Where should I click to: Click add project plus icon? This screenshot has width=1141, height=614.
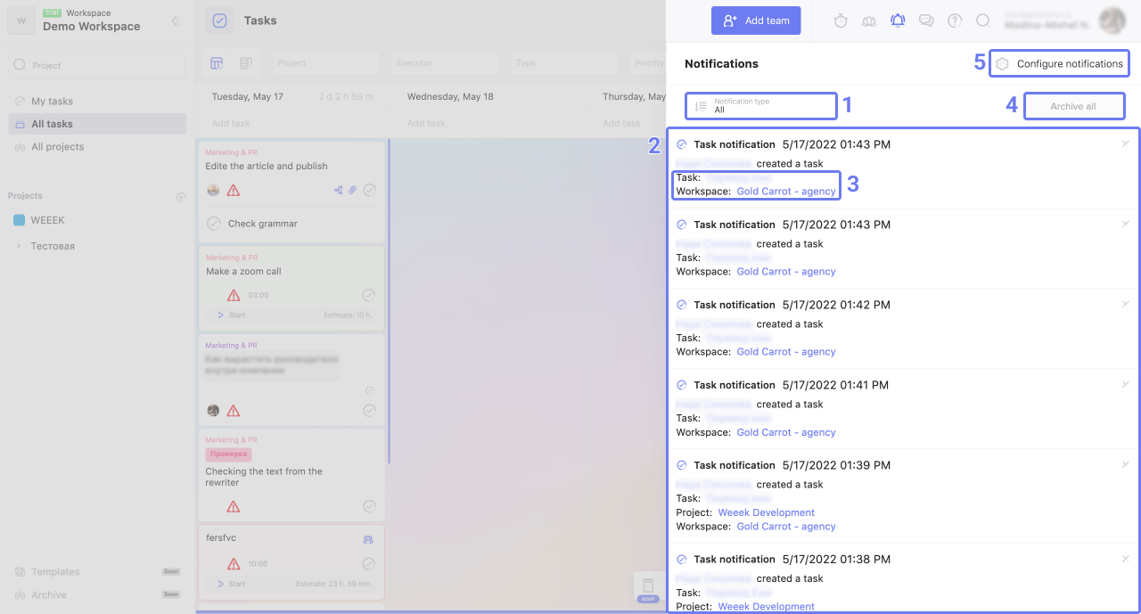181,196
